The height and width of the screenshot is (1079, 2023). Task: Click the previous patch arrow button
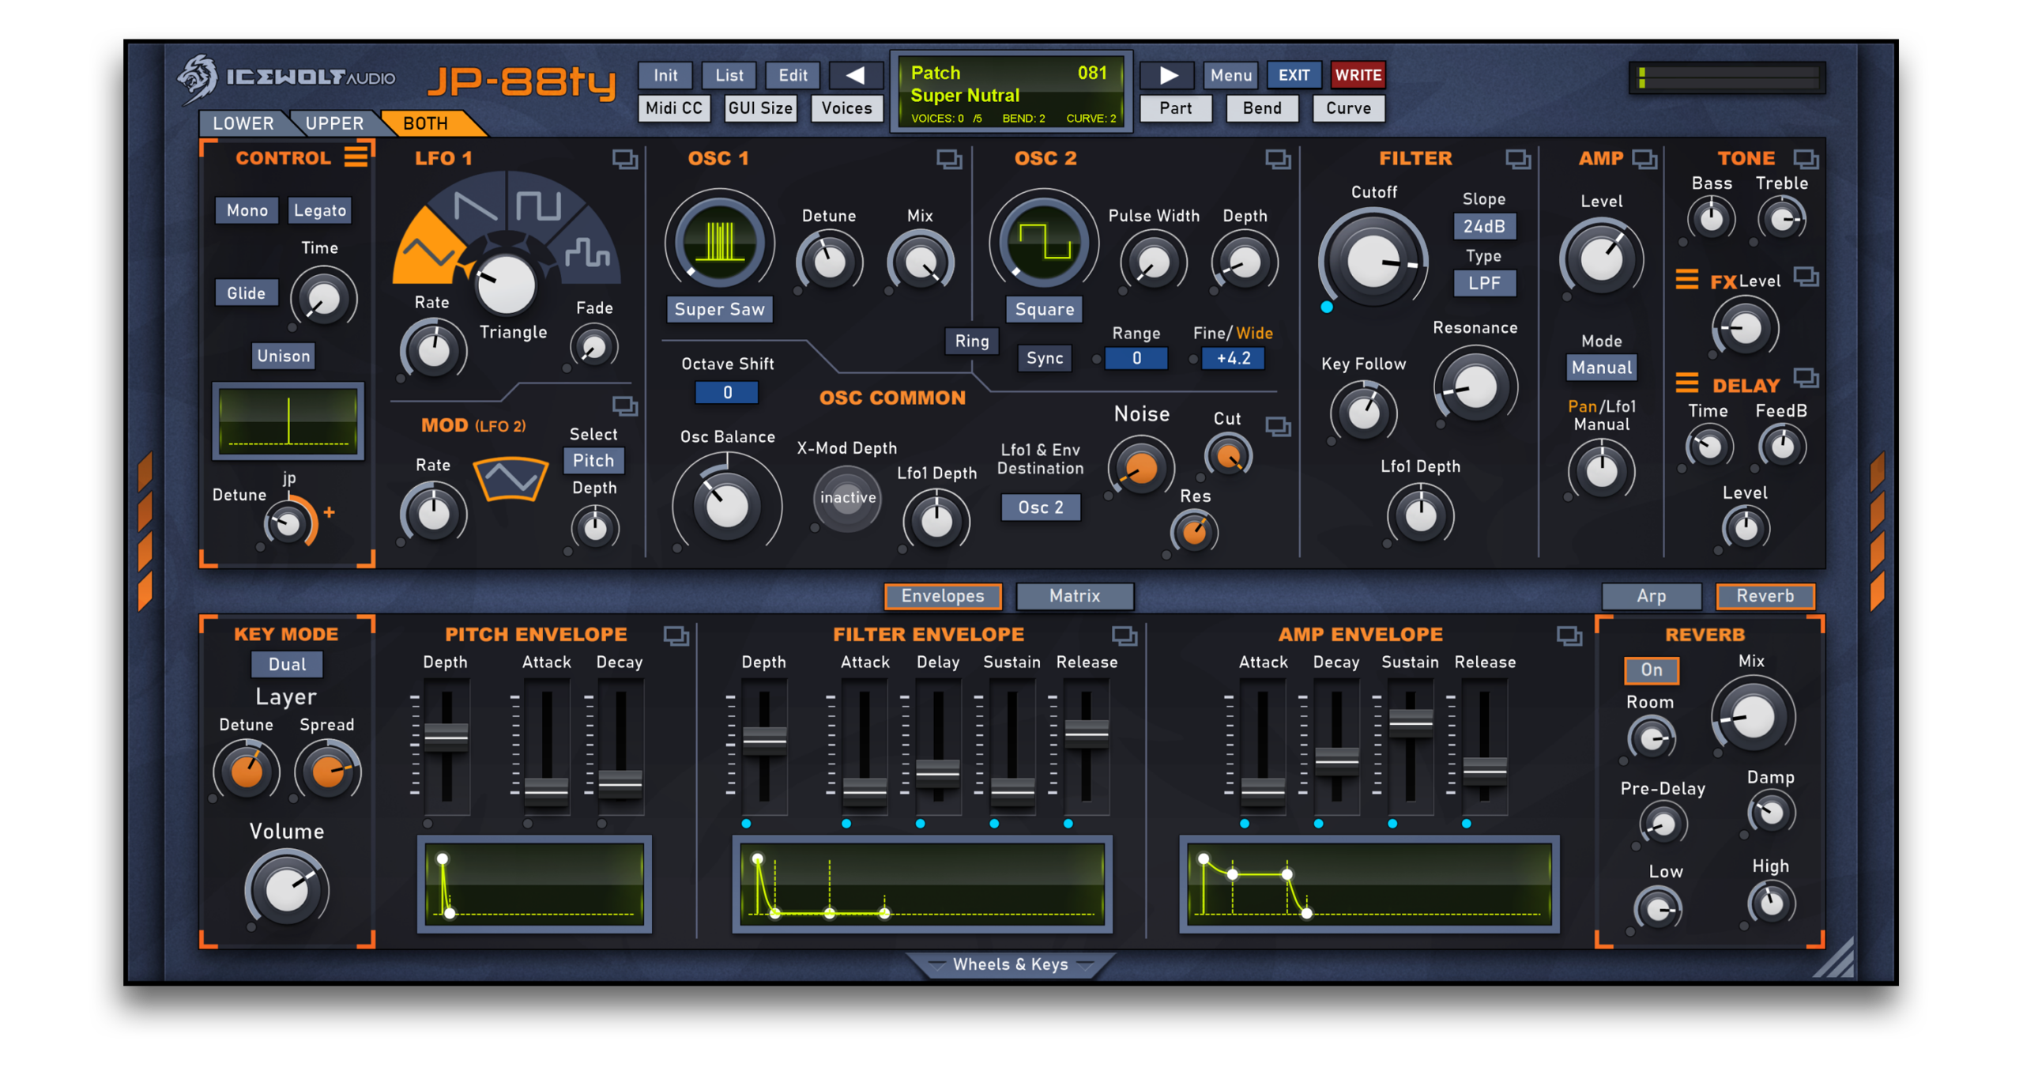coord(855,75)
